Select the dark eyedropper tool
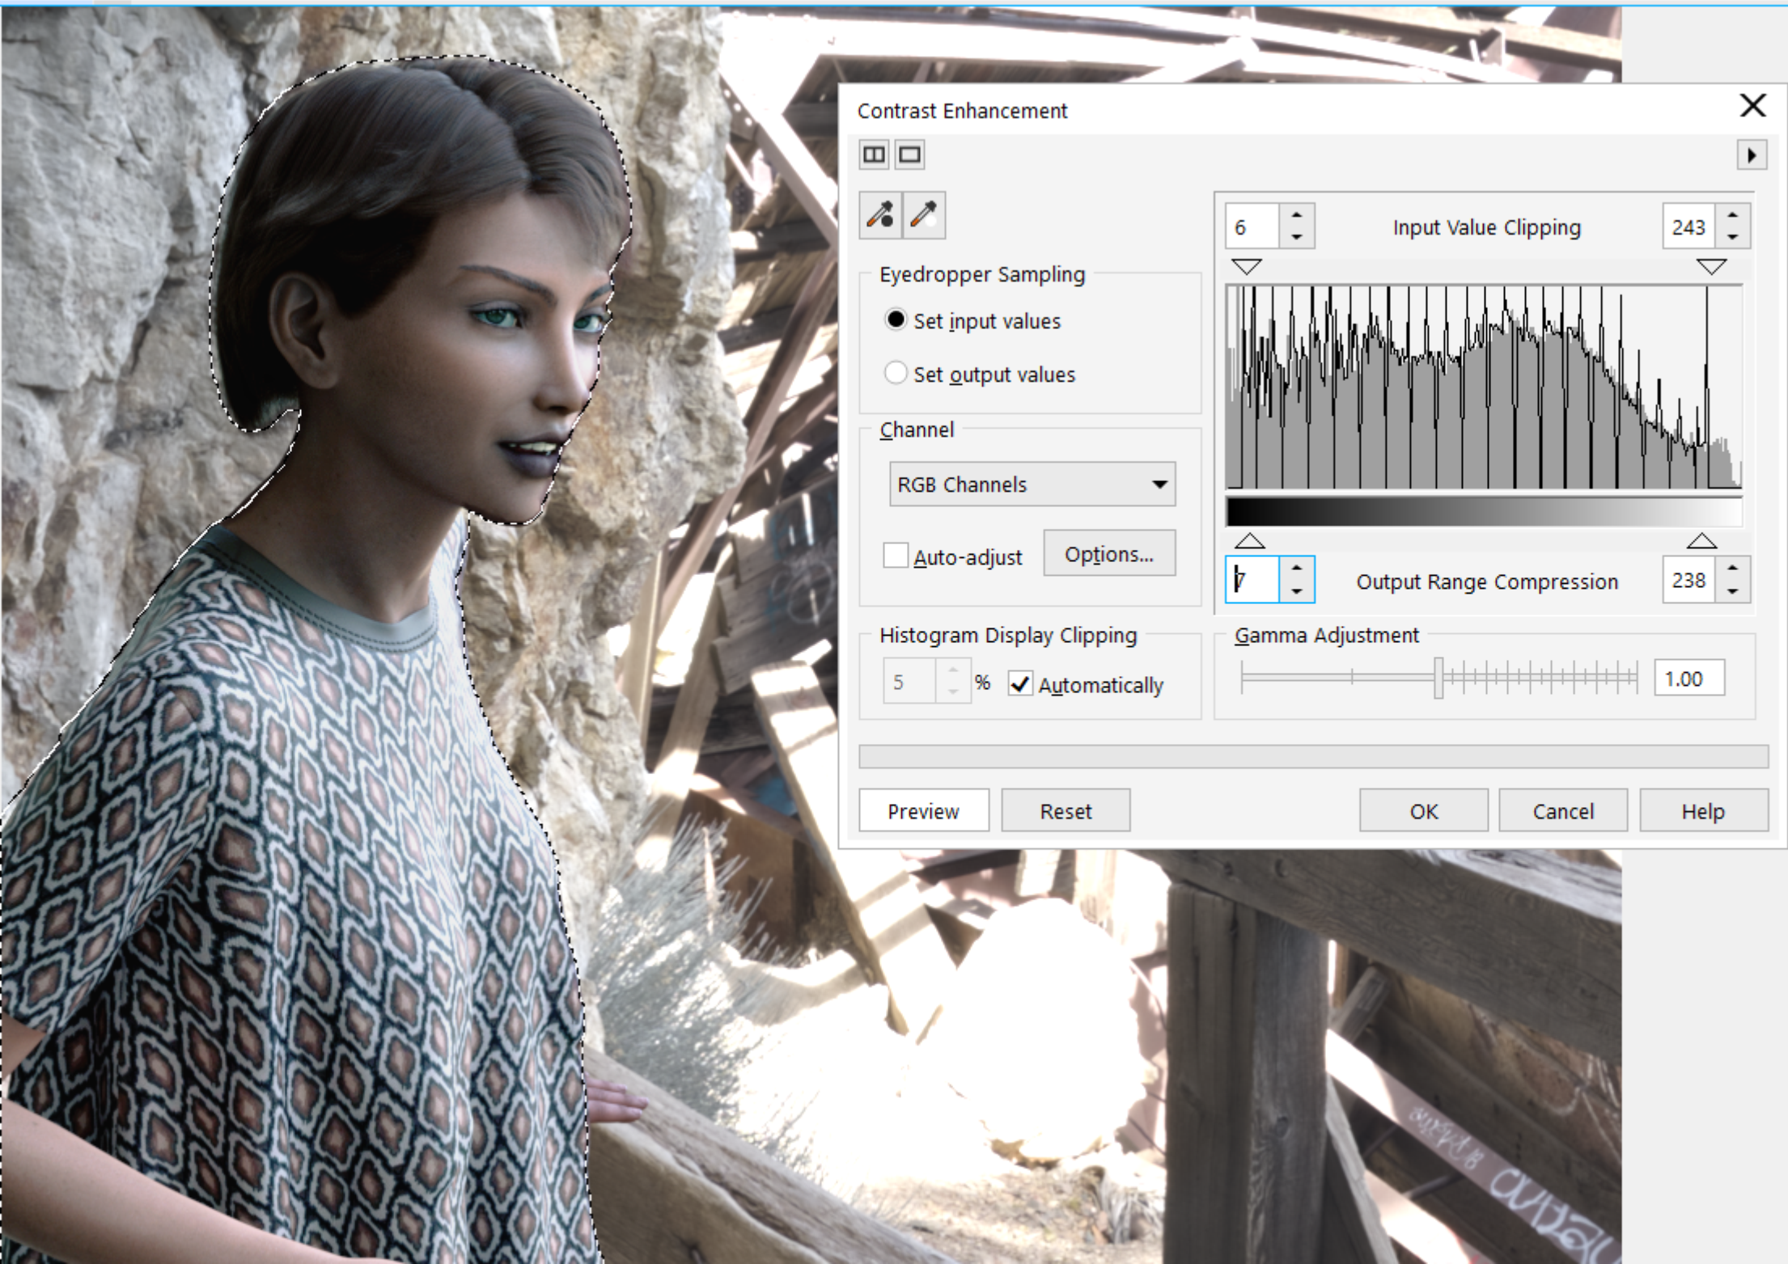 pyautogui.click(x=880, y=215)
